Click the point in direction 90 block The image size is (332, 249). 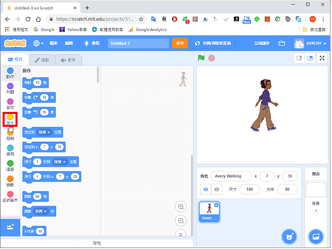tap(36, 197)
